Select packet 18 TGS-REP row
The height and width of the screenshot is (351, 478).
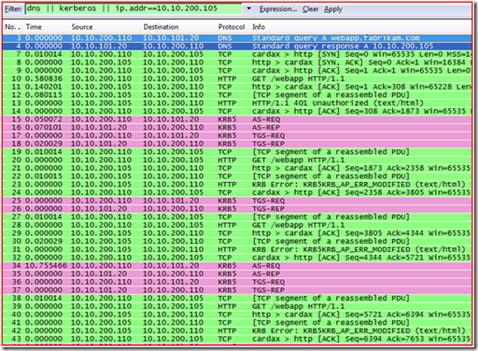point(237,144)
